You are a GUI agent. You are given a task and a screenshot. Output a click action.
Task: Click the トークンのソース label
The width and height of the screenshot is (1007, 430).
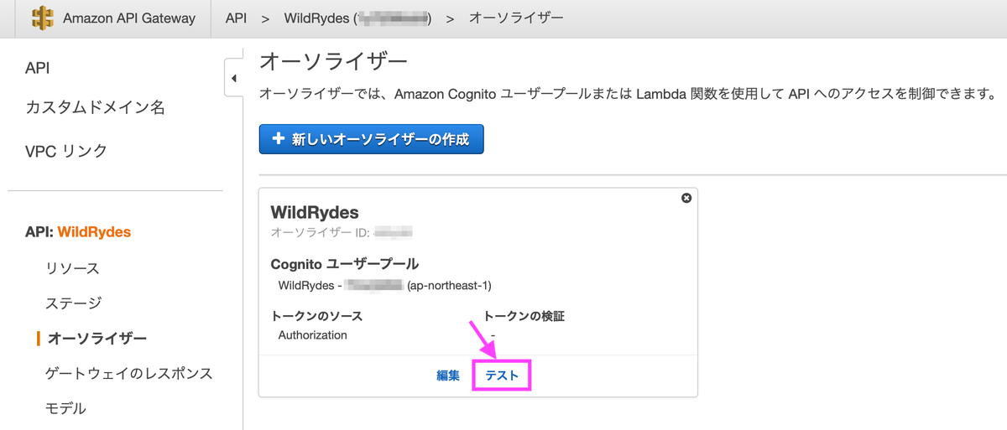click(x=316, y=316)
